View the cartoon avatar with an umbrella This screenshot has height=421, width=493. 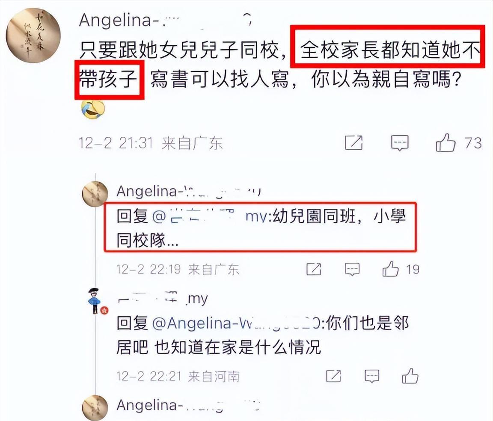pos(94,301)
